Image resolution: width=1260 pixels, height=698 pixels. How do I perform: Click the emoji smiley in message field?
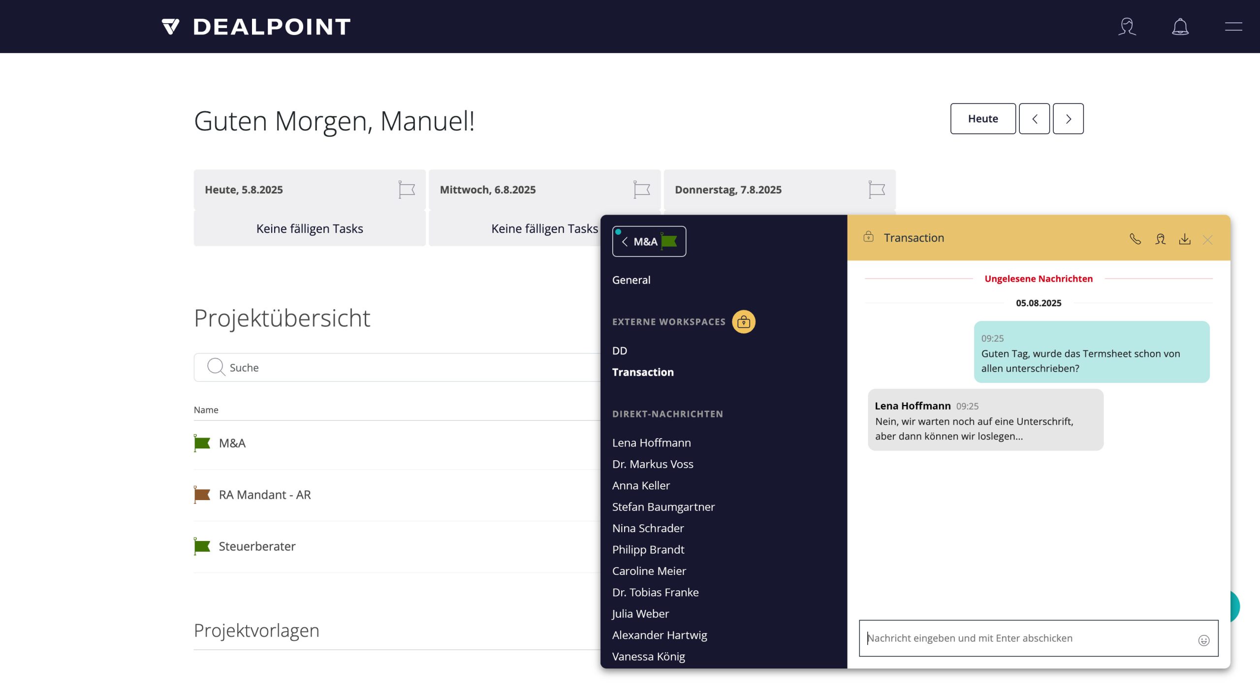(x=1203, y=640)
